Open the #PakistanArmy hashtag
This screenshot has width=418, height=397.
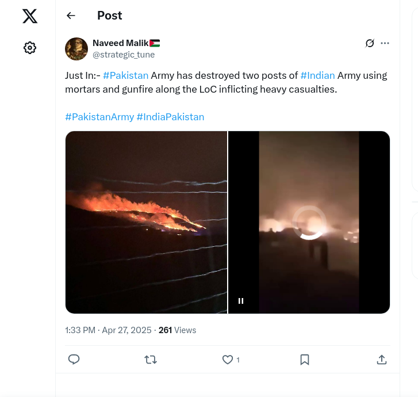pyautogui.click(x=99, y=117)
